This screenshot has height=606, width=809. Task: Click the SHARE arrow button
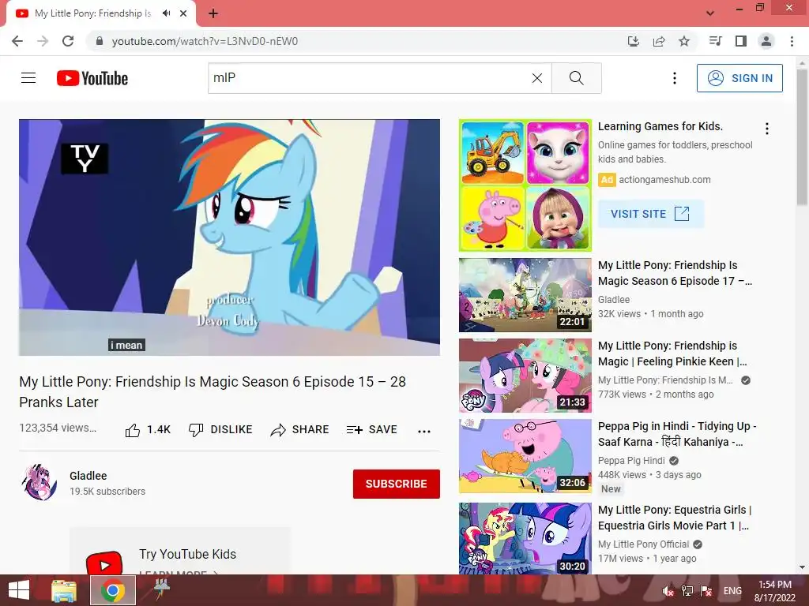pyautogui.click(x=299, y=430)
